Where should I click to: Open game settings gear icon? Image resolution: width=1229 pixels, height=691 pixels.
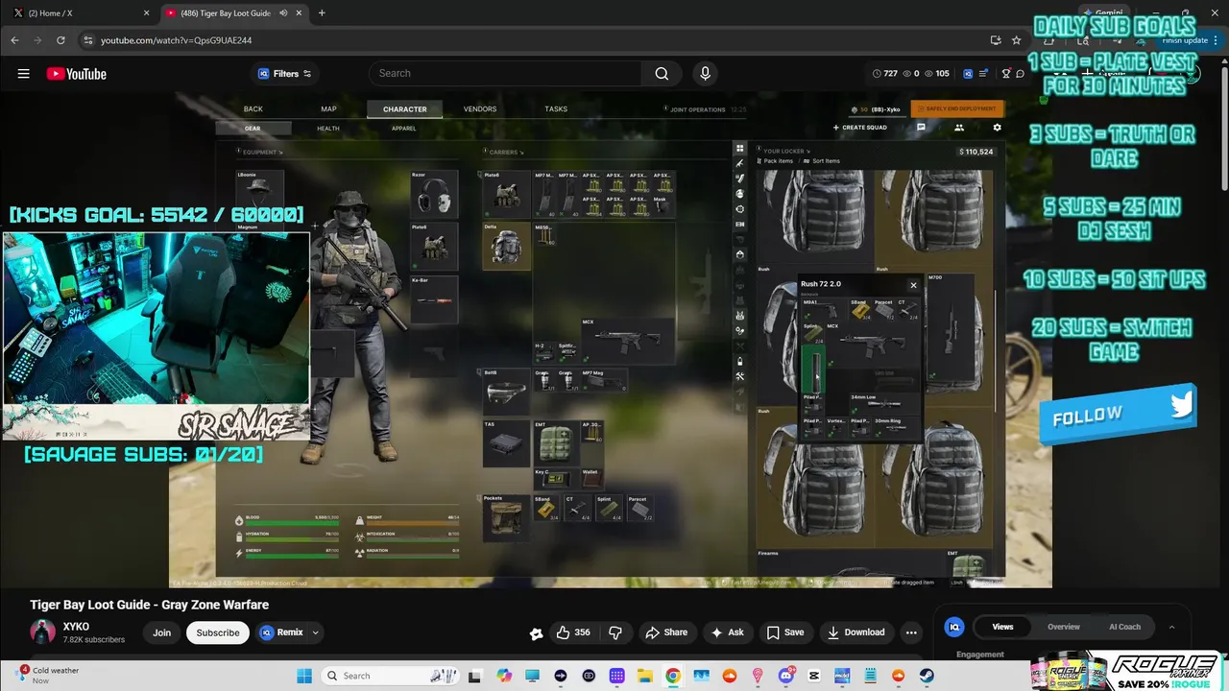997,128
